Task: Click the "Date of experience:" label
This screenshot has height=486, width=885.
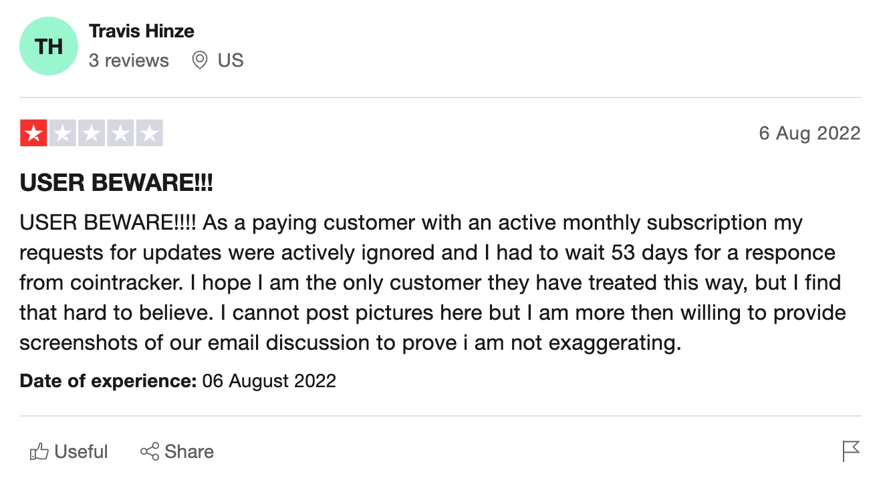Action: (x=108, y=381)
